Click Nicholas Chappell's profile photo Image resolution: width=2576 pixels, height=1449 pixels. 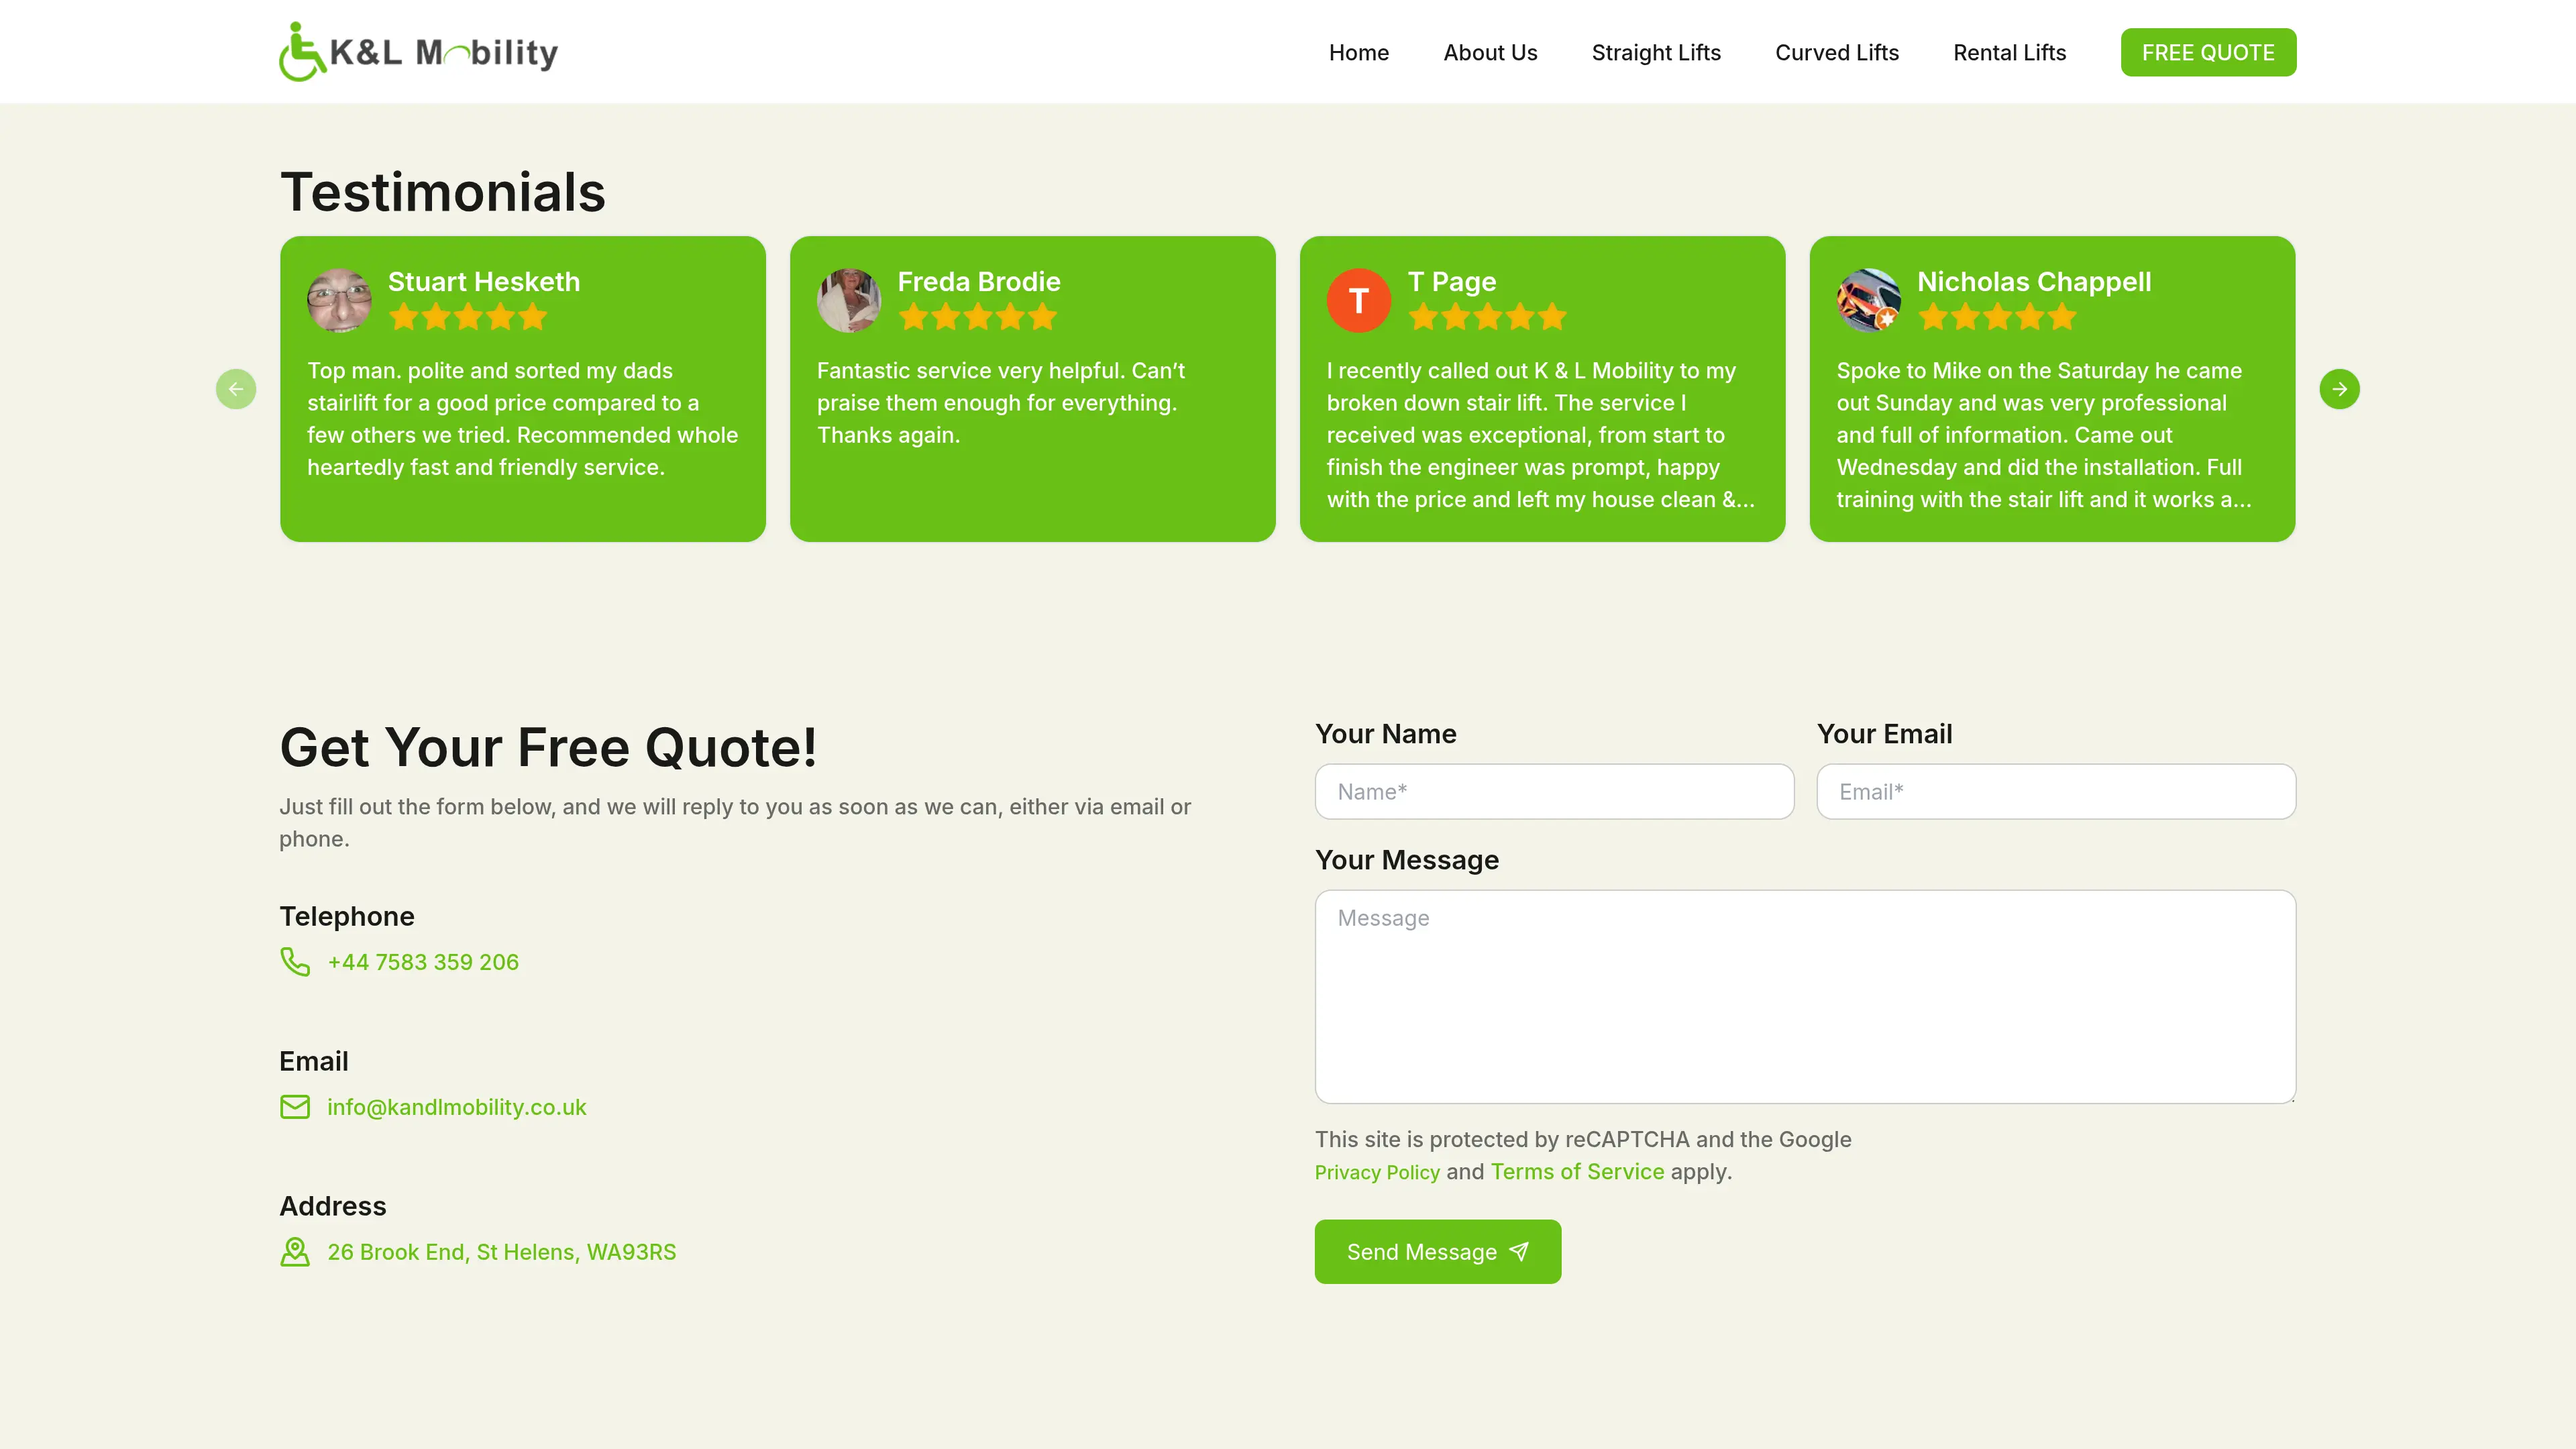(x=1868, y=300)
